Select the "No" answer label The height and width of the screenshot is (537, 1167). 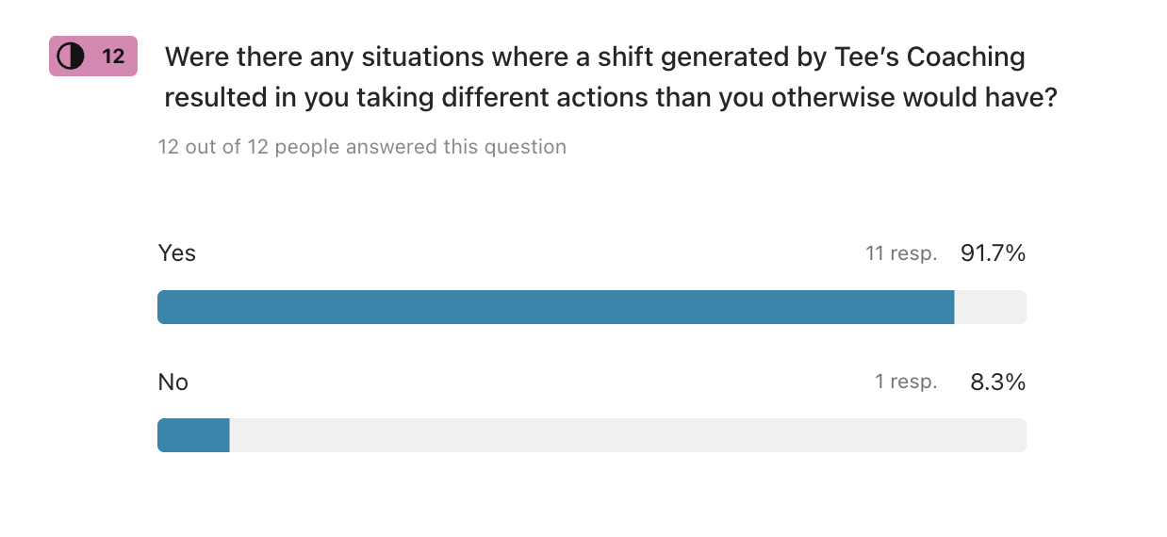pos(173,382)
